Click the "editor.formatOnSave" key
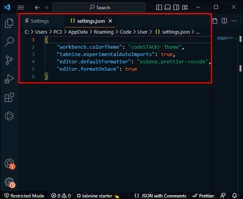 click(88, 69)
